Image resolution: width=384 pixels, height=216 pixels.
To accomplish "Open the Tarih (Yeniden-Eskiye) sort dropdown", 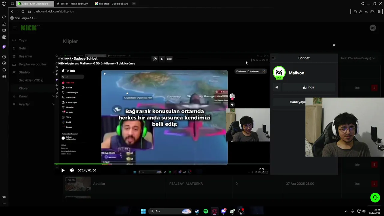I will click(358, 58).
